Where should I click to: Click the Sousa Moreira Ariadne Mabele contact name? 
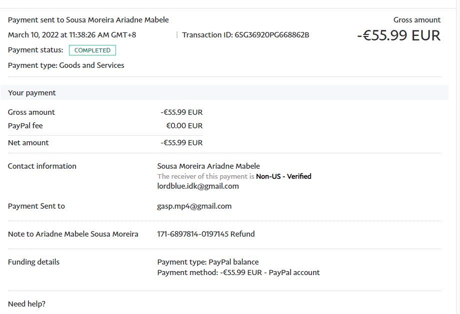coord(208,166)
